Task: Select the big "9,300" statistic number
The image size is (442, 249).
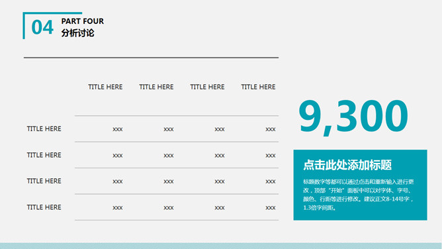Action: [x=353, y=117]
